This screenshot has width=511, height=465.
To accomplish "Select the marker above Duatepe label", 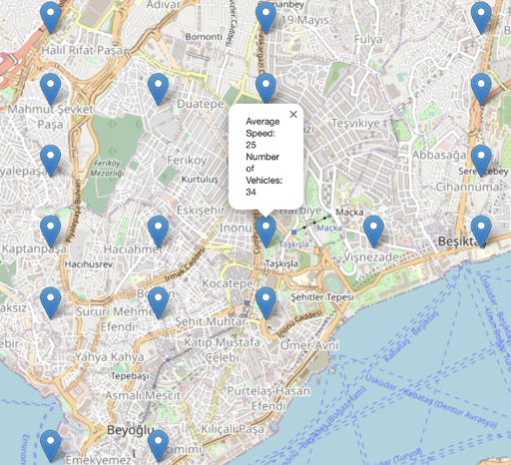I will point(158,89).
